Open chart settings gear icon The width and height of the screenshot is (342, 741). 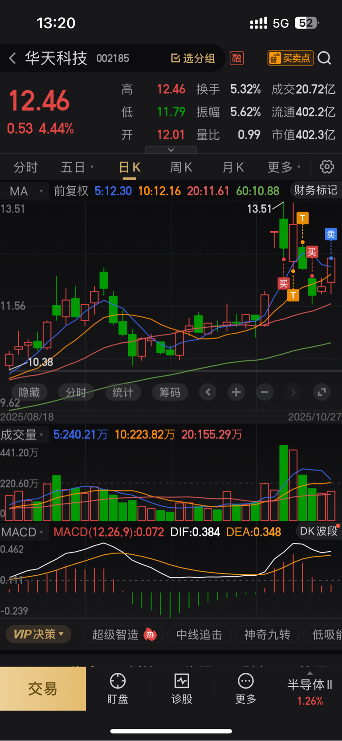[327, 167]
